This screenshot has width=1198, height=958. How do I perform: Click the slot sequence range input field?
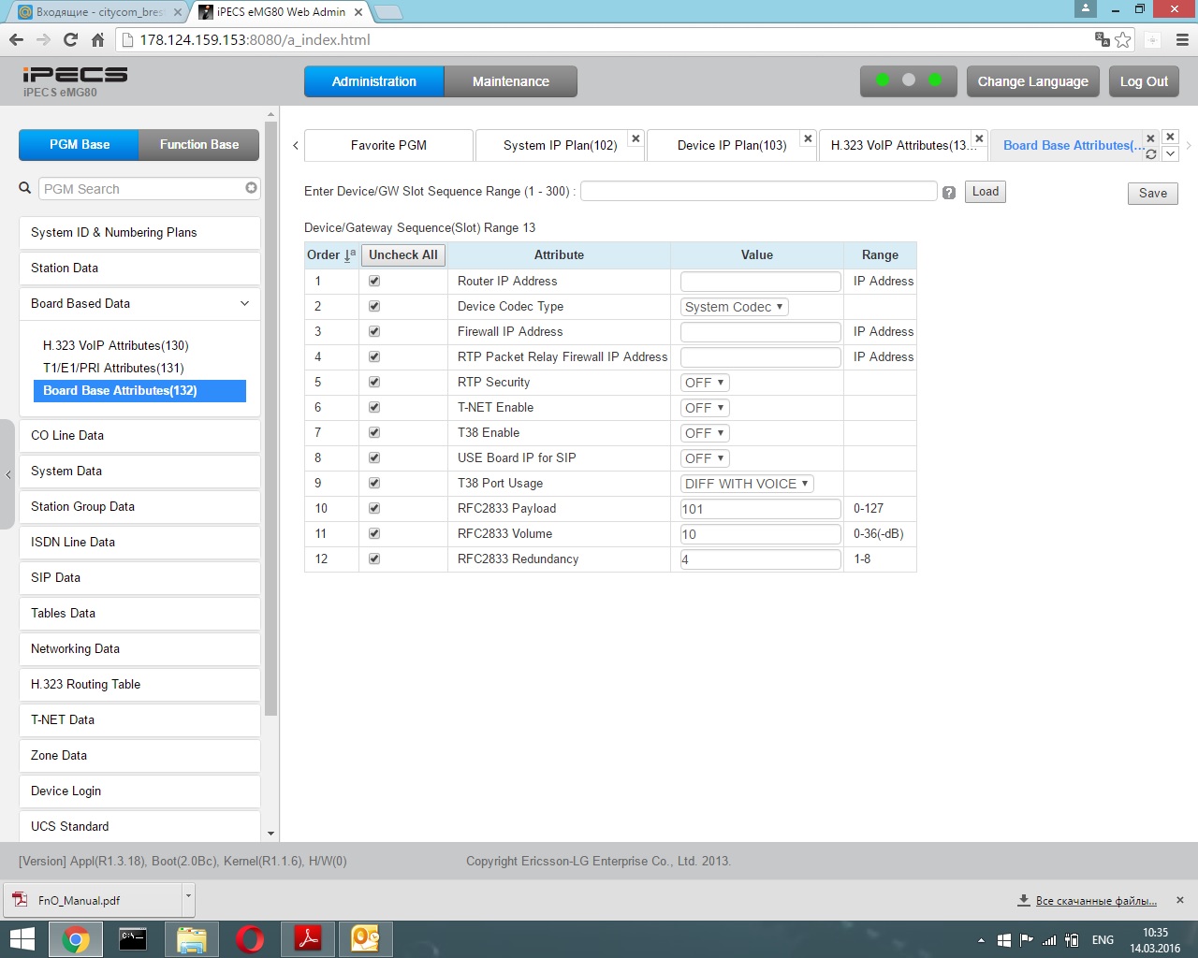(x=758, y=192)
